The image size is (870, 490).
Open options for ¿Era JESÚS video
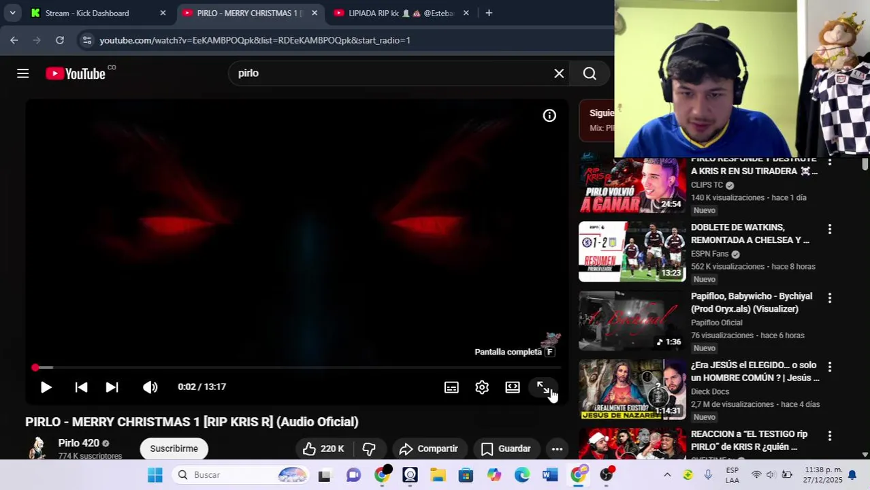[x=829, y=367]
